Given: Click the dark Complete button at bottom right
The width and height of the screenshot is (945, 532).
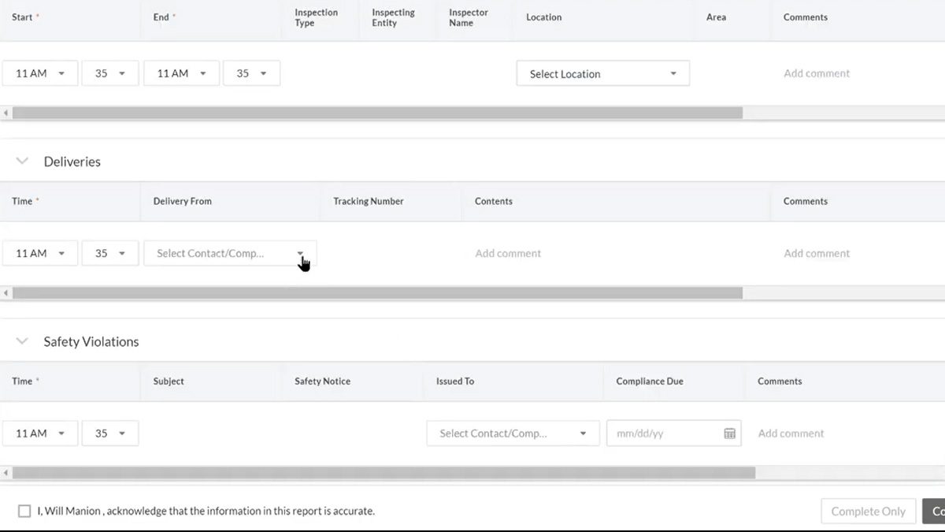Looking at the screenshot, I should coord(936,511).
